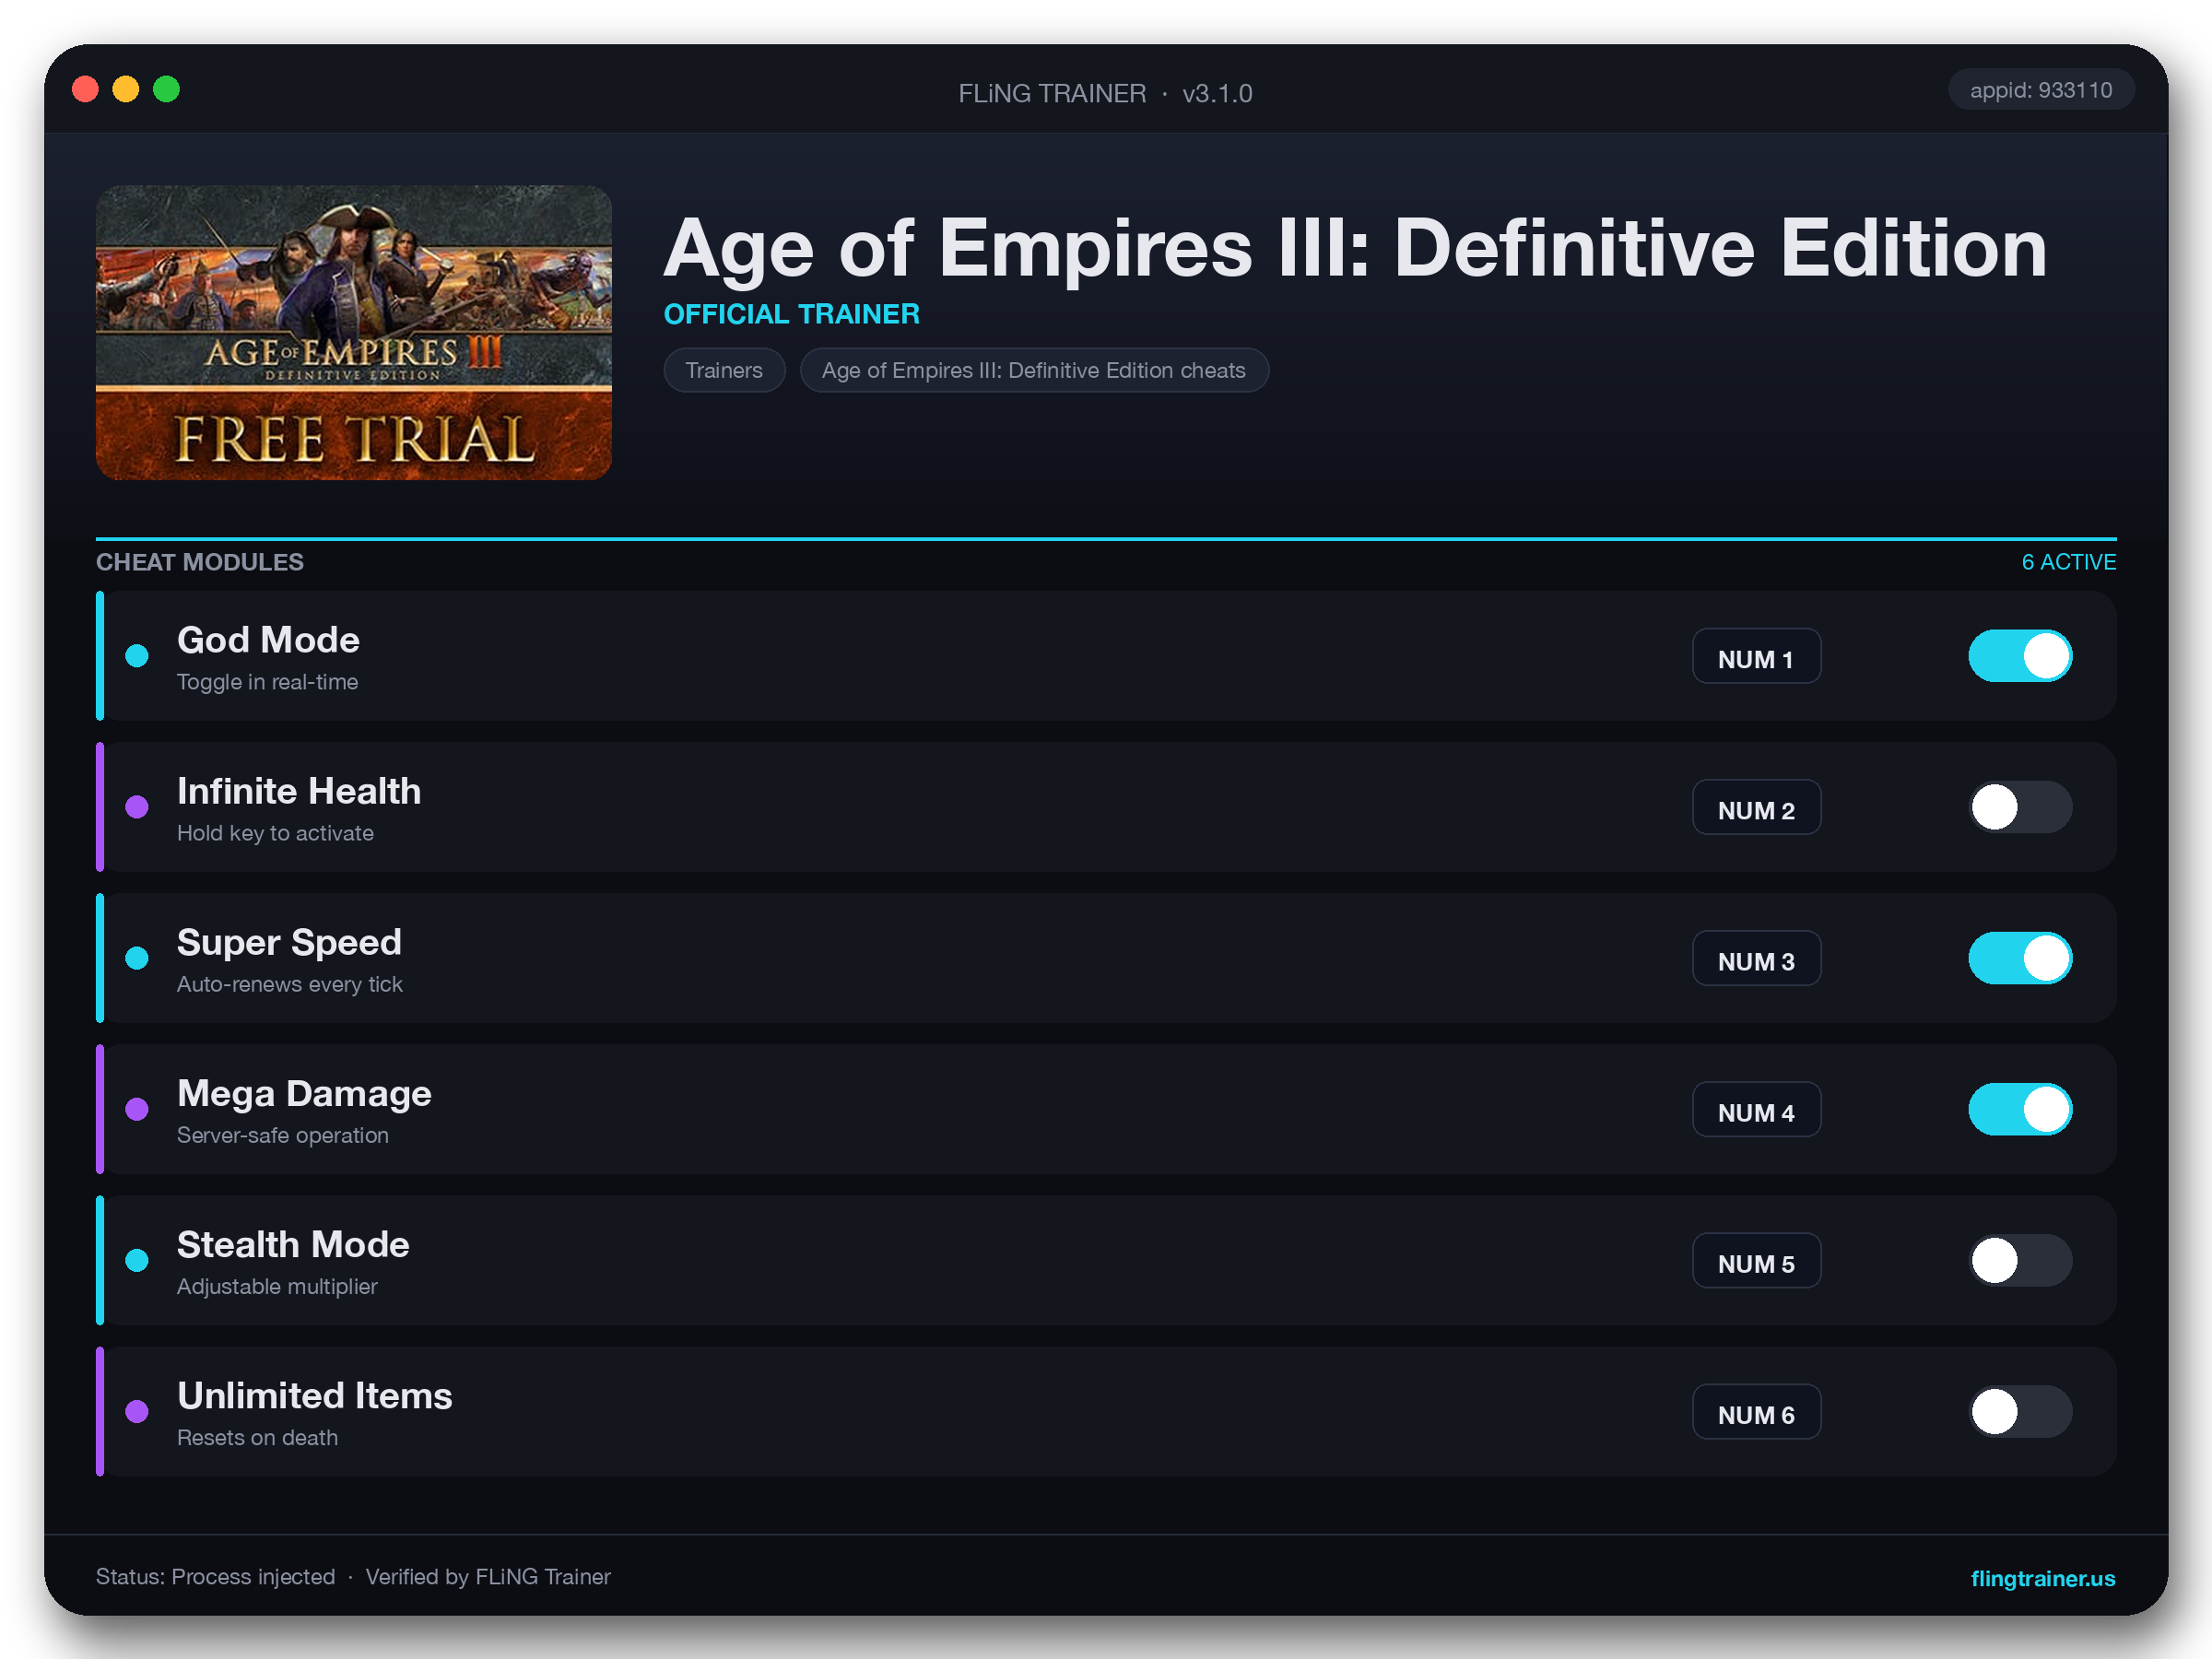2212x1659 pixels.
Task: Click the '6 ACTIVE' counter
Action: (2068, 562)
